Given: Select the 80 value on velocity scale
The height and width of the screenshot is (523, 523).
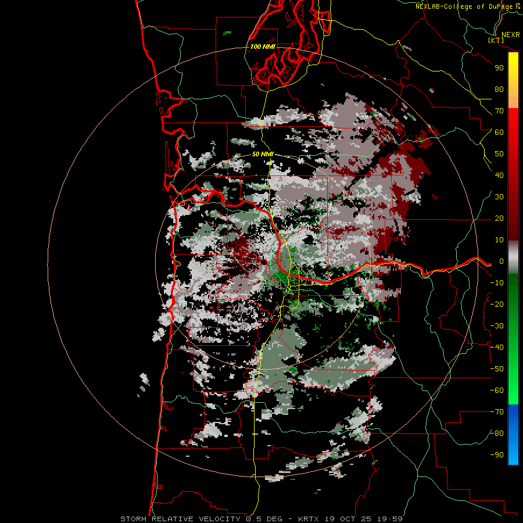Looking at the screenshot, I should tap(499, 89).
